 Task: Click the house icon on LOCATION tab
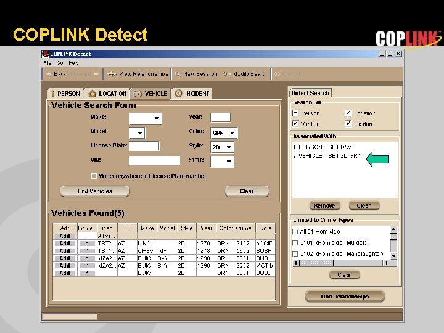(92, 93)
